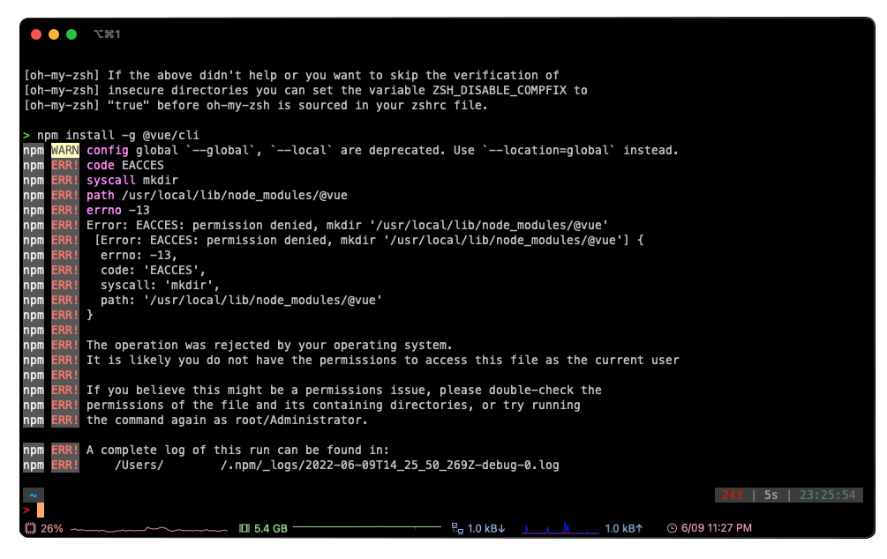Click 'A complete log of this run' line
Screen dimensions: 887x559
237,451
